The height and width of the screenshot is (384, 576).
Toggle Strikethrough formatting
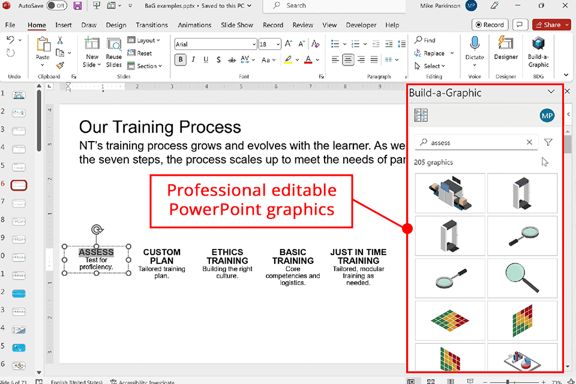(232, 59)
